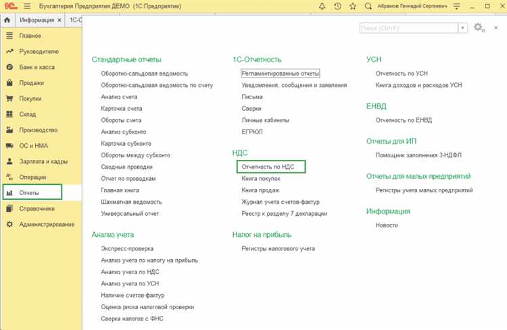
Task: Open Отчетность по УСН
Action: click(402, 74)
